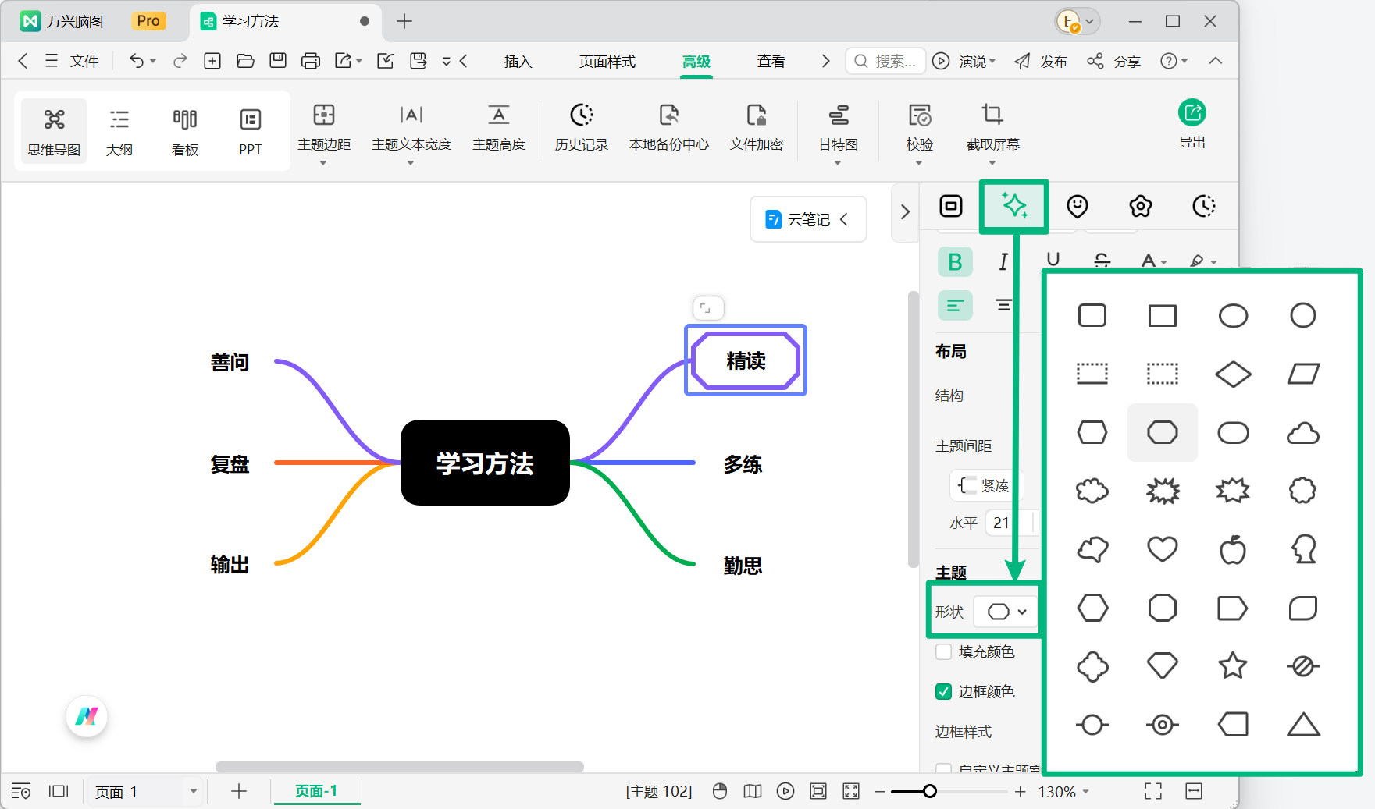Expand the Proofread dropdown
This screenshot has width=1375, height=809.
click(x=919, y=163)
